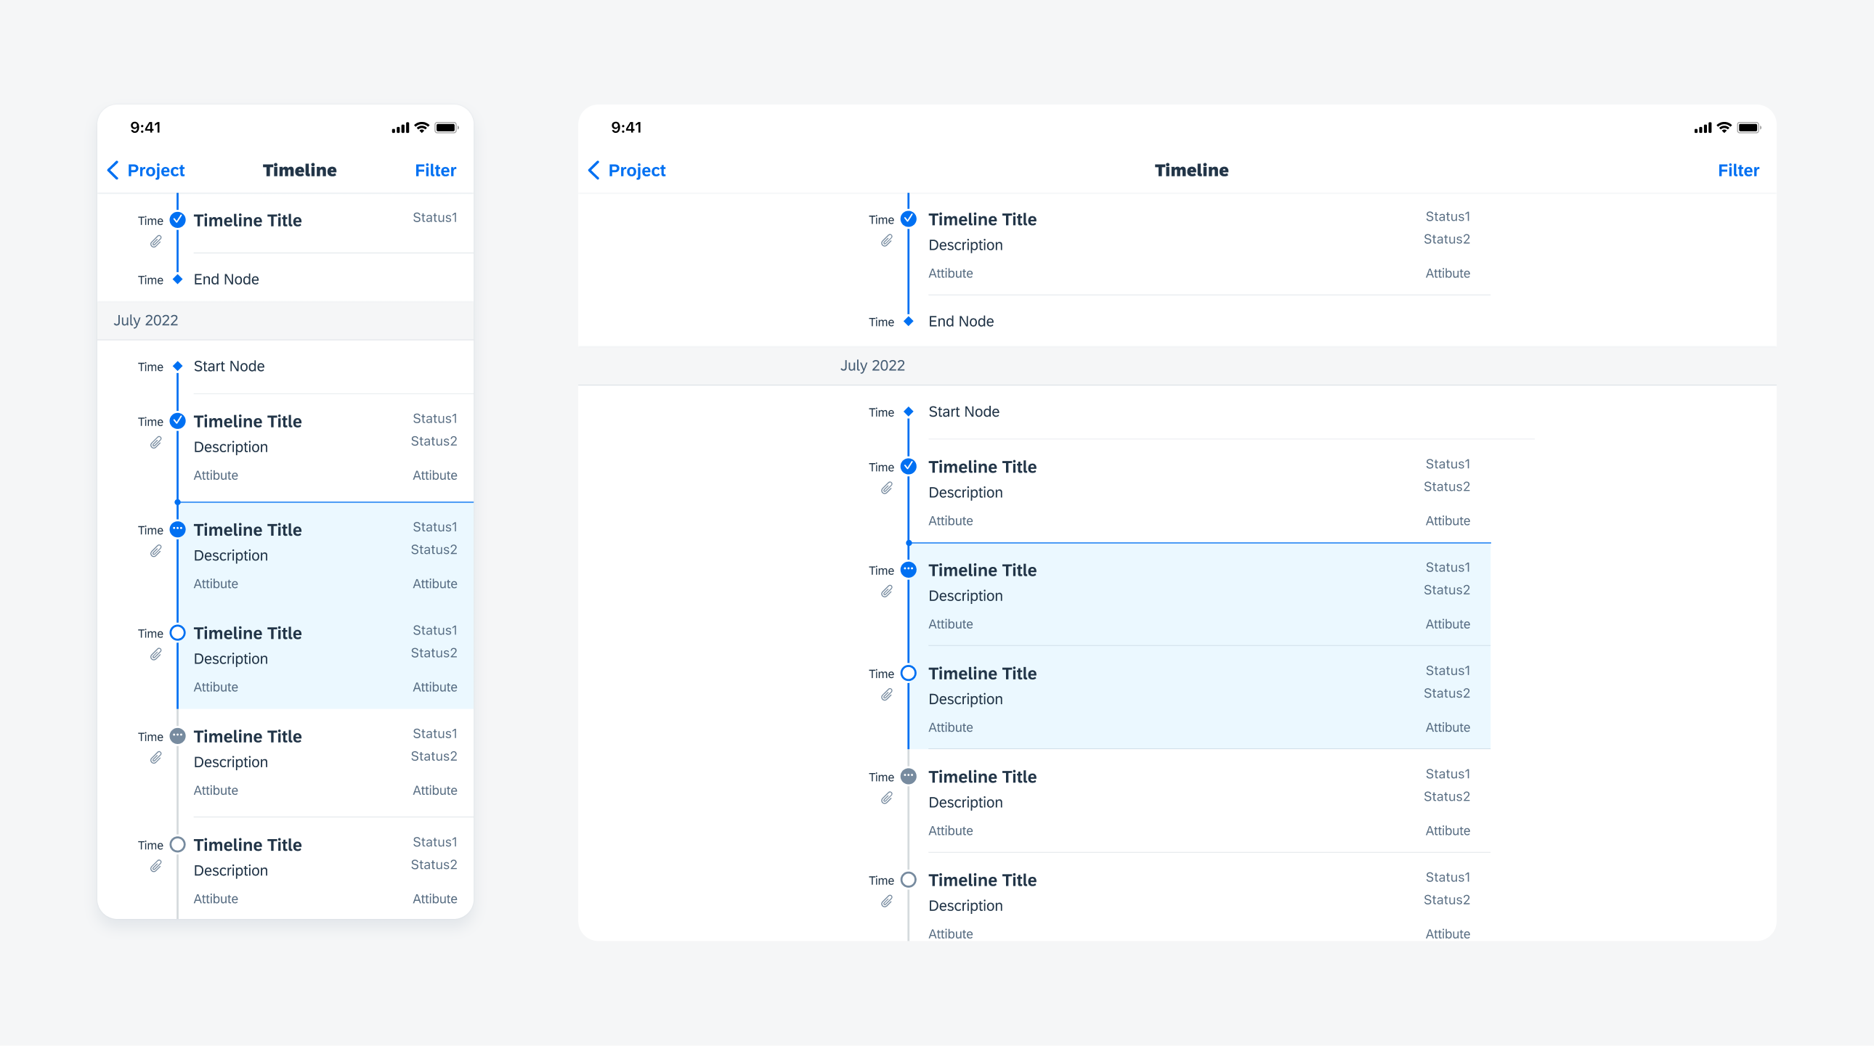Toggle completed checkmark node at top of phone
The image size is (1874, 1046).
(177, 219)
